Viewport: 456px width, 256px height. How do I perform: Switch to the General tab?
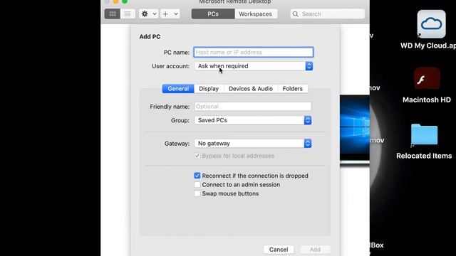178,89
